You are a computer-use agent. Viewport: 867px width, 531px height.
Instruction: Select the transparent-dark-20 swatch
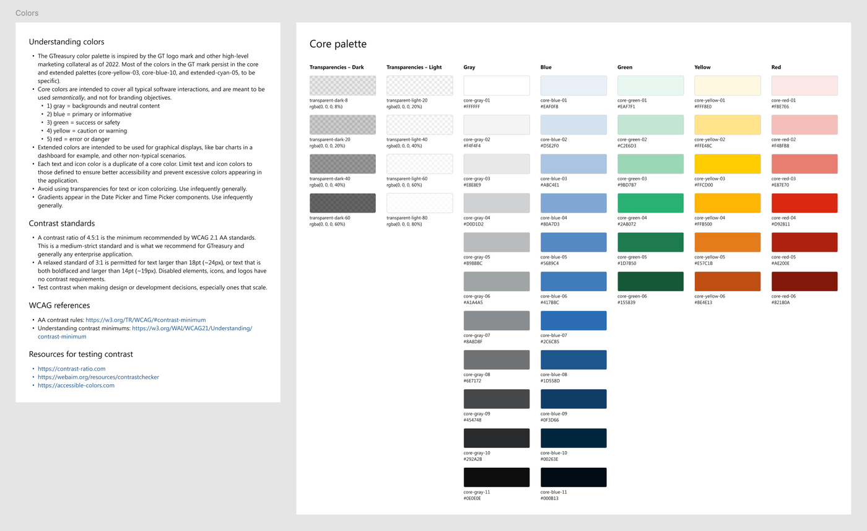(x=342, y=125)
